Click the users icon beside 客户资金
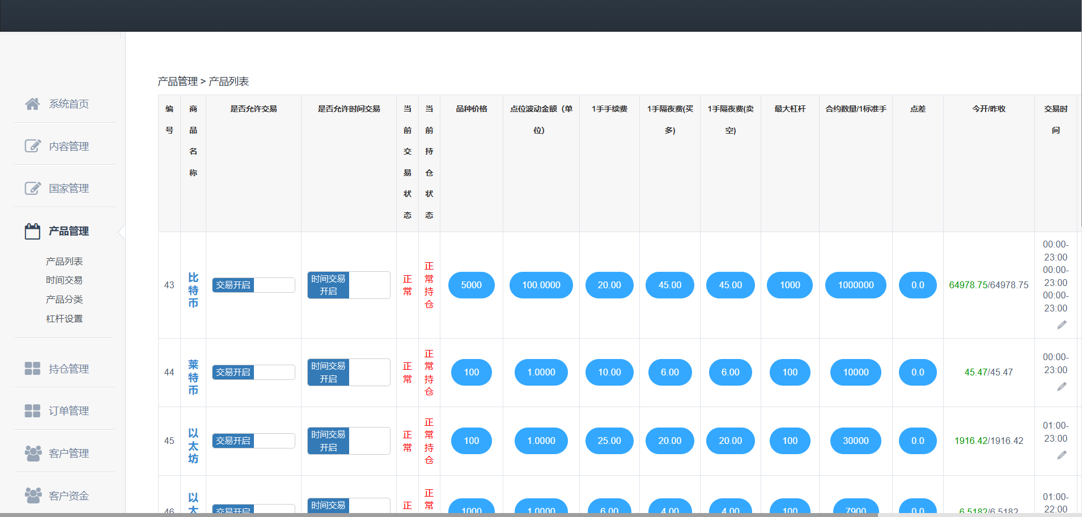 tap(33, 495)
